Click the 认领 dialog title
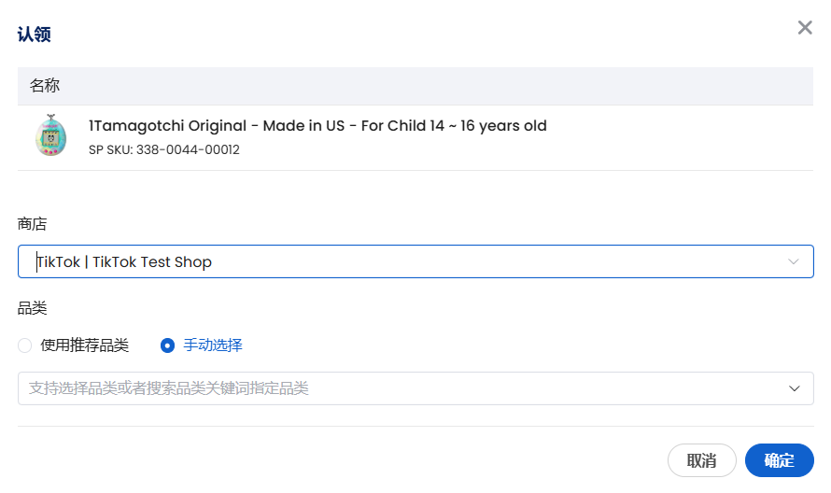 pos(34,35)
